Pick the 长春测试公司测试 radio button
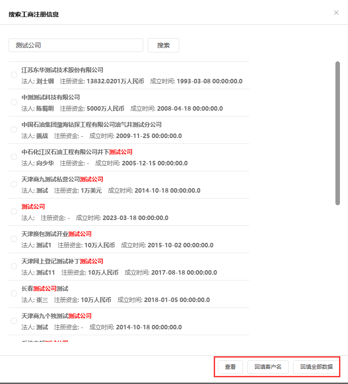This screenshot has height=384, width=348. click(14, 294)
